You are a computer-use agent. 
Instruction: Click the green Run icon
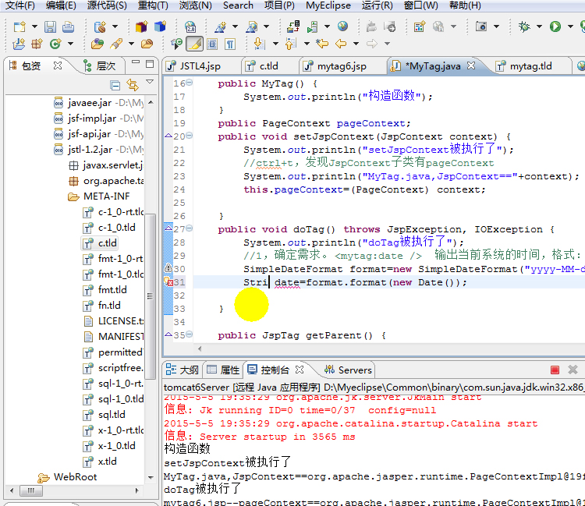pos(555,27)
